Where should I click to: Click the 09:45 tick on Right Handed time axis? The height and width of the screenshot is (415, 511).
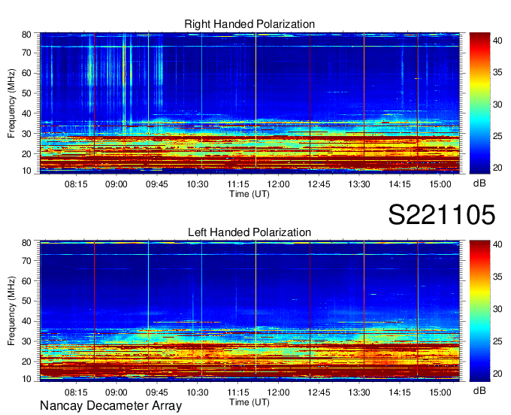pyautogui.click(x=157, y=184)
